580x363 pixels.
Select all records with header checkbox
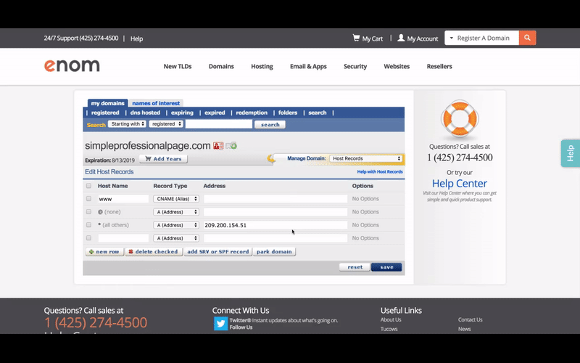[x=89, y=186]
